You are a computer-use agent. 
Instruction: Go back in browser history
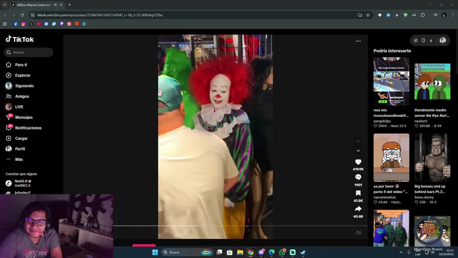pos(5,15)
